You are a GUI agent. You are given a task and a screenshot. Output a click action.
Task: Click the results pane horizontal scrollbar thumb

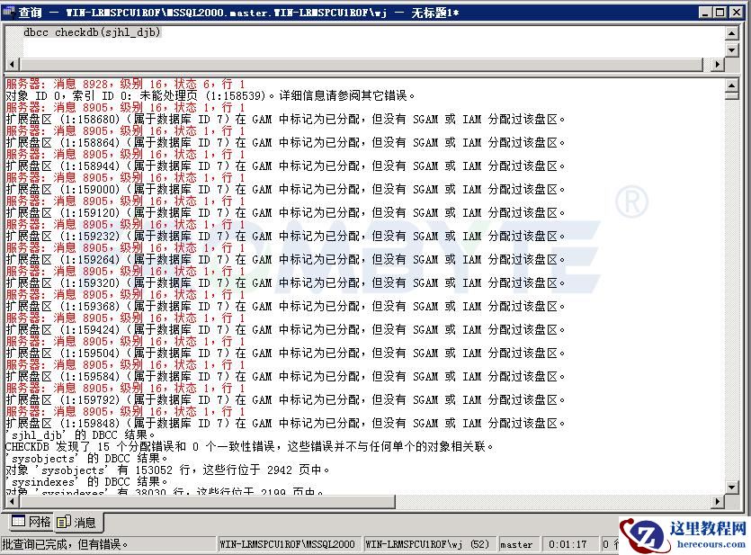pos(207,501)
